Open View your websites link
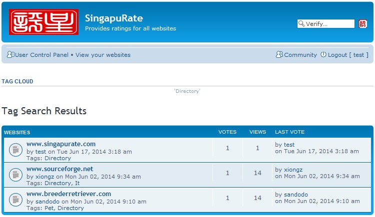This screenshot has width=375, height=217. [x=103, y=55]
